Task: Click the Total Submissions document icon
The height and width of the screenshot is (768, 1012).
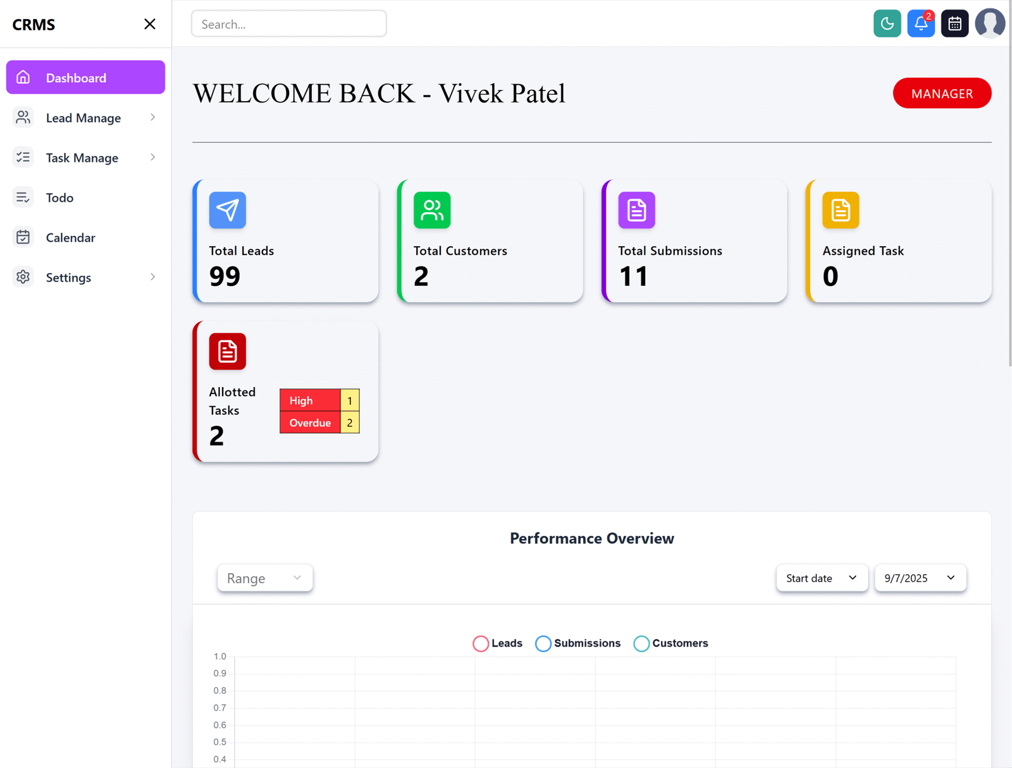Action: pyautogui.click(x=636, y=210)
